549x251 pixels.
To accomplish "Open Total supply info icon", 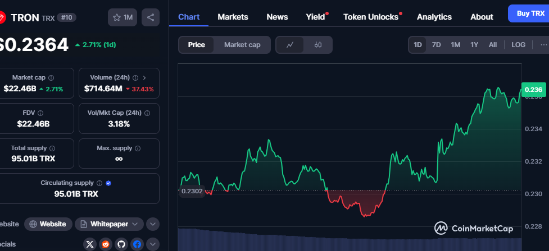I will [52, 148].
